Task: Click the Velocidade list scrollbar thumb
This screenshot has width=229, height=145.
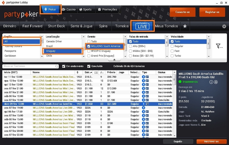Action: click(x=209, y=43)
